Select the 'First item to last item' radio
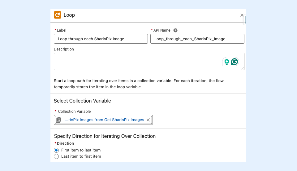The image size is (297, 171). click(56, 150)
